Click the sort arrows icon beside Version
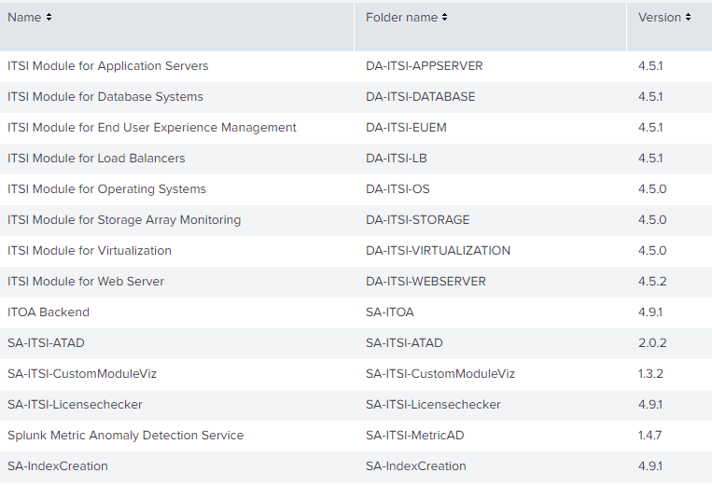Image resolution: width=712 pixels, height=486 pixels. [x=688, y=17]
